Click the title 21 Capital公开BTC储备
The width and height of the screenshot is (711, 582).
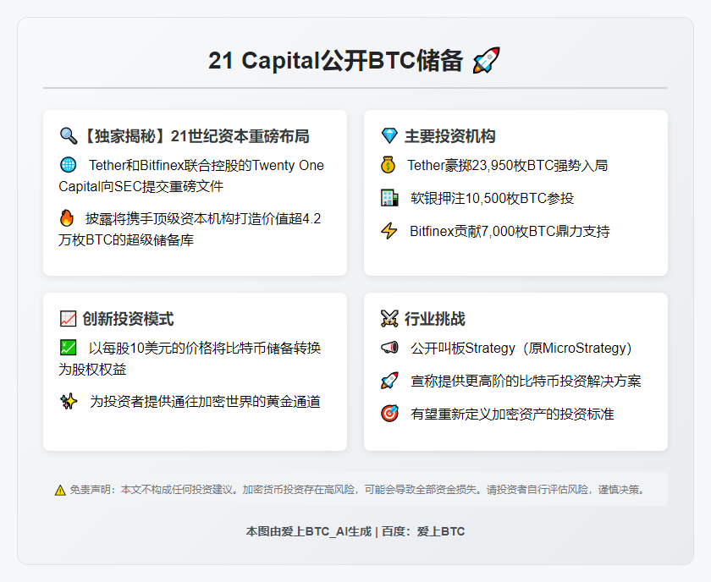click(336, 60)
